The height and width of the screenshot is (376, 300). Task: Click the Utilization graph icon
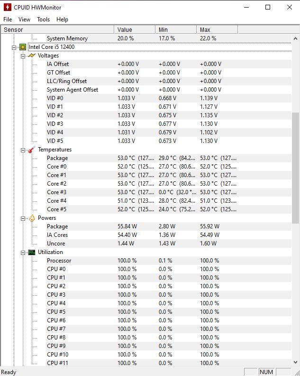coord(32,252)
